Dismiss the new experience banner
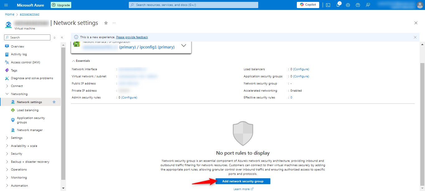The height and width of the screenshot is (191, 425). [415, 37]
